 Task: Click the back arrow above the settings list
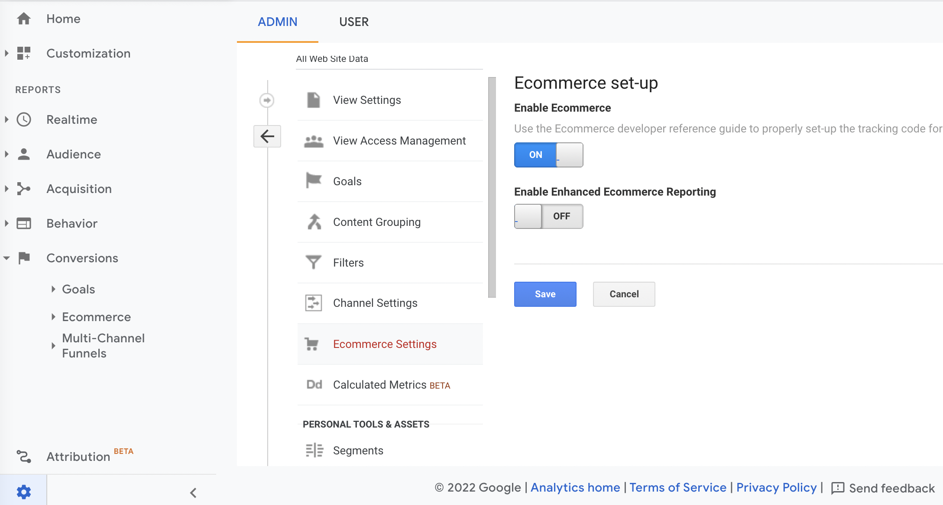tap(267, 136)
